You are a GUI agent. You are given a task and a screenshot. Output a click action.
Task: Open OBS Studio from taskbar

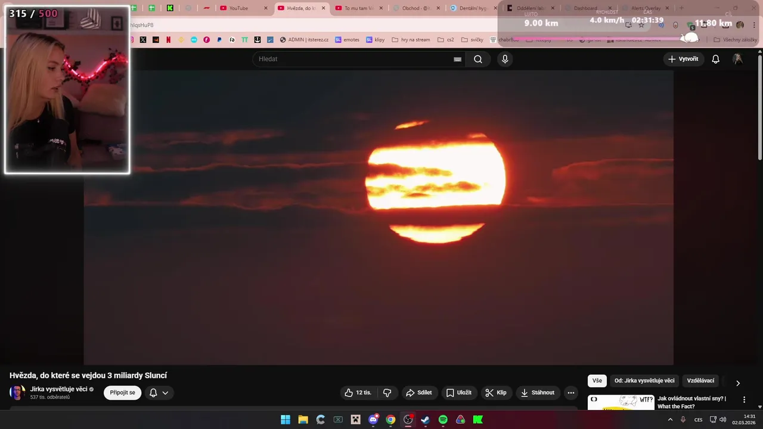pyautogui.click(x=408, y=419)
